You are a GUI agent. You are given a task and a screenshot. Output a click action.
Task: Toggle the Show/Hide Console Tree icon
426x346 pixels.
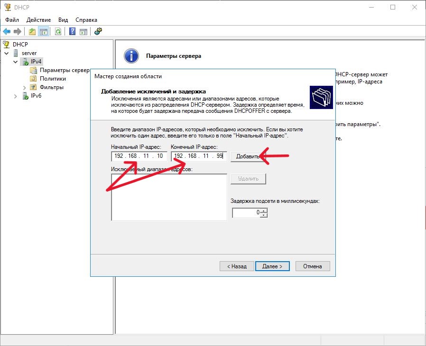click(43, 32)
